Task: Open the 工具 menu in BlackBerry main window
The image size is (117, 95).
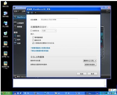Action: point(24,11)
